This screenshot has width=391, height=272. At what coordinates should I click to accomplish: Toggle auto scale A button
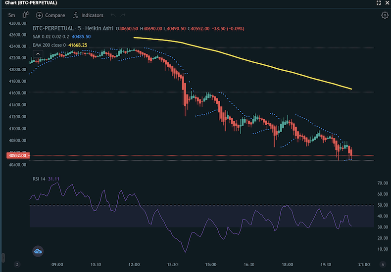point(383,264)
